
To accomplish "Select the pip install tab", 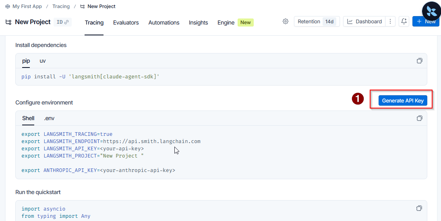I will click(x=26, y=61).
